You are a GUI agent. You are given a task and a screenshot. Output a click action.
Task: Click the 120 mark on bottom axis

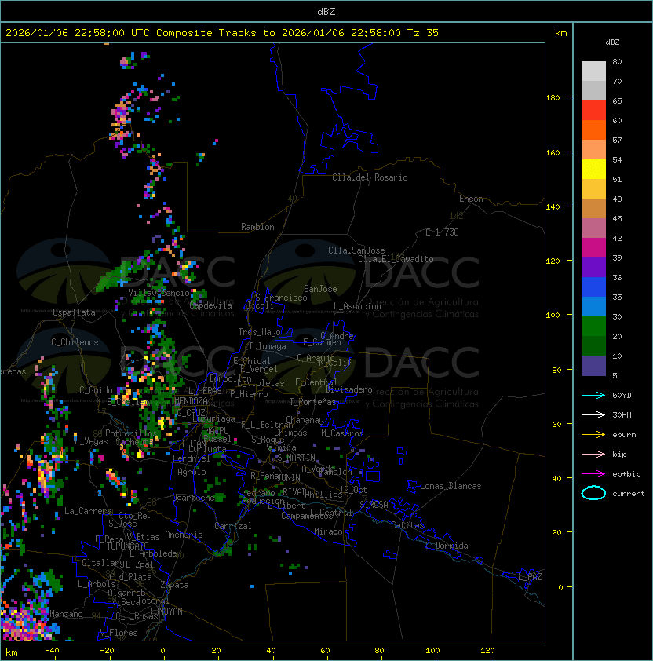(x=487, y=651)
